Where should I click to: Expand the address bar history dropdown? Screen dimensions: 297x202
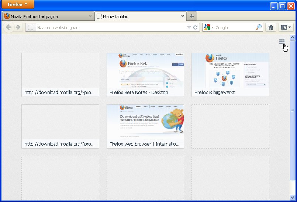tap(189, 27)
